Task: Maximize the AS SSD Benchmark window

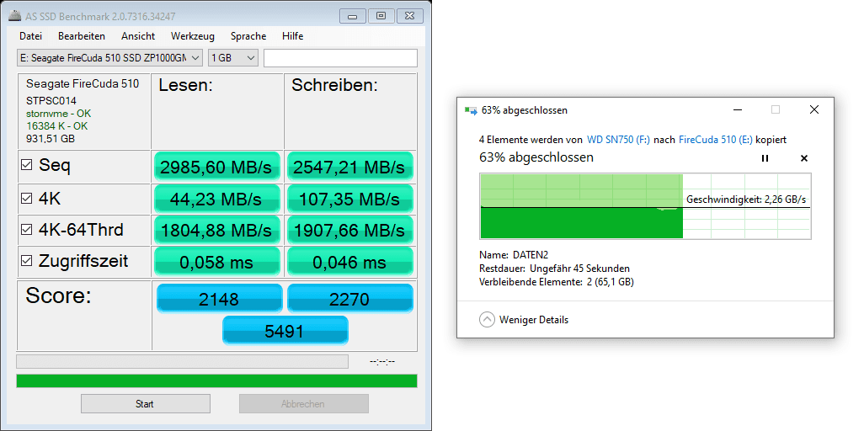Action: coord(381,16)
